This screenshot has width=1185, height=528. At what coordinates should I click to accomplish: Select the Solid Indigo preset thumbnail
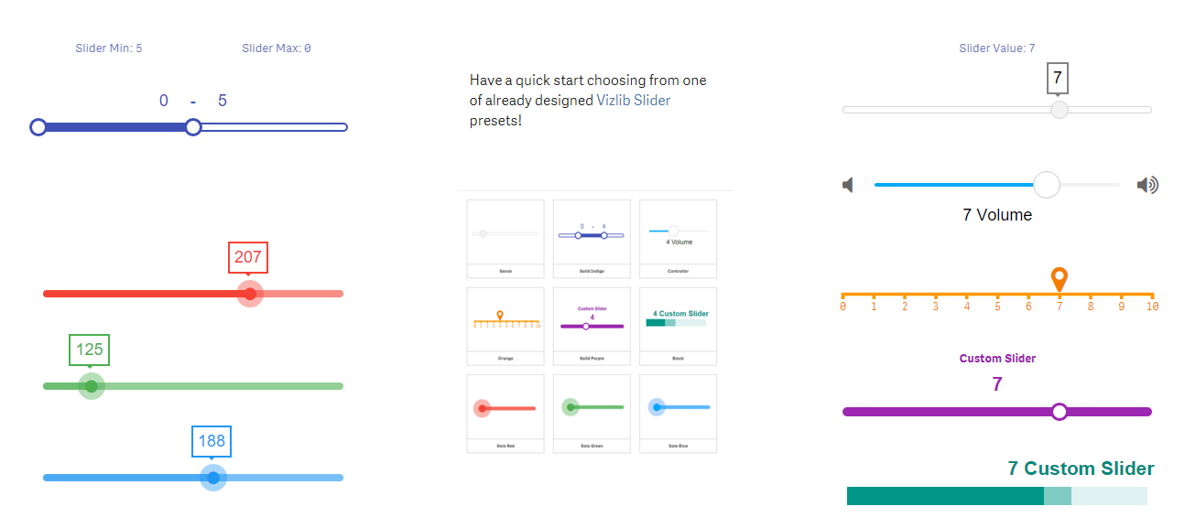pos(592,239)
